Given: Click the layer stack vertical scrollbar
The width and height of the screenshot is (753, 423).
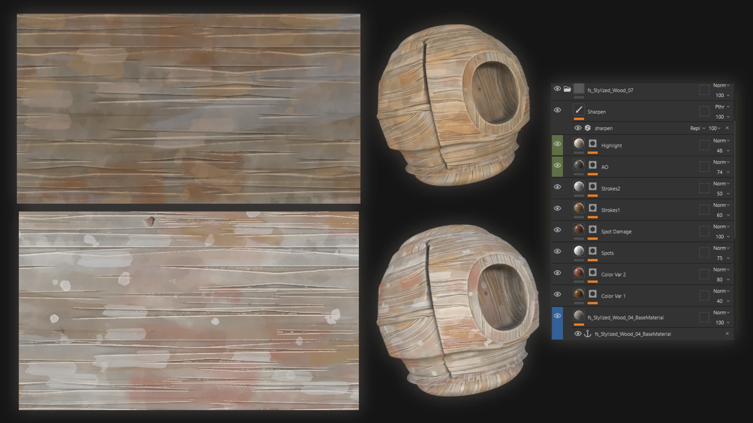Looking at the screenshot, I should click(735, 179).
